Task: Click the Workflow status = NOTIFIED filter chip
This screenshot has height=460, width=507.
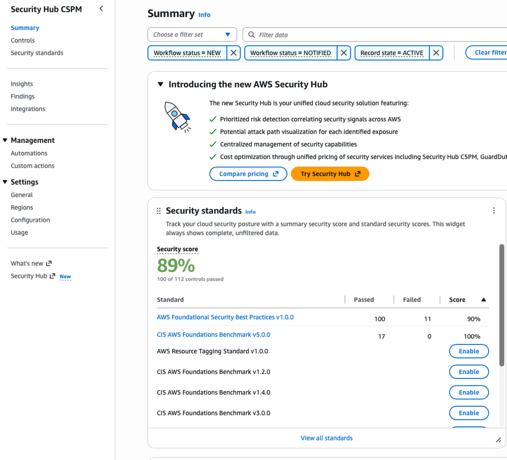Action: [290, 53]
